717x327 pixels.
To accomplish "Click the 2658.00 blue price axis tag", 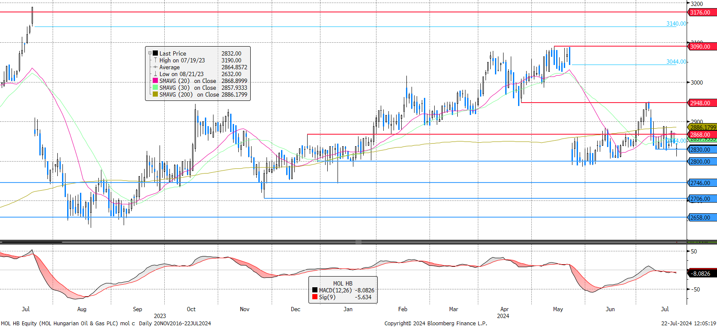I will pos(702,218).
